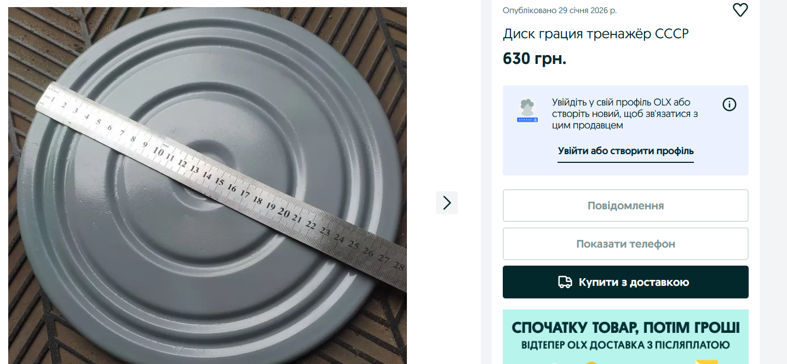Click the Повідомлення button
787x364 pixels.
[x=625, y=206]
